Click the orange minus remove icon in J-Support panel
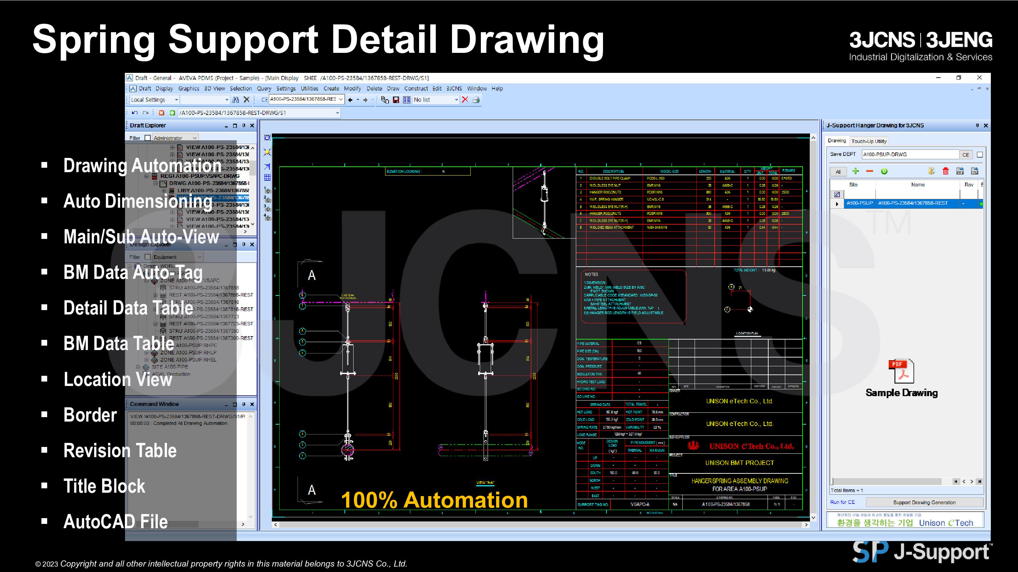 (870, 171)
